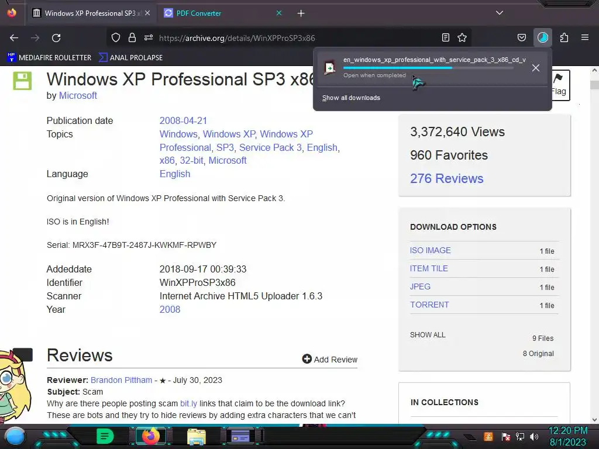Image resolution: width=599 pixels, height=449 pixels.
Task: Click the 3,372,640 Views text
Action: (x=457, y=132)
